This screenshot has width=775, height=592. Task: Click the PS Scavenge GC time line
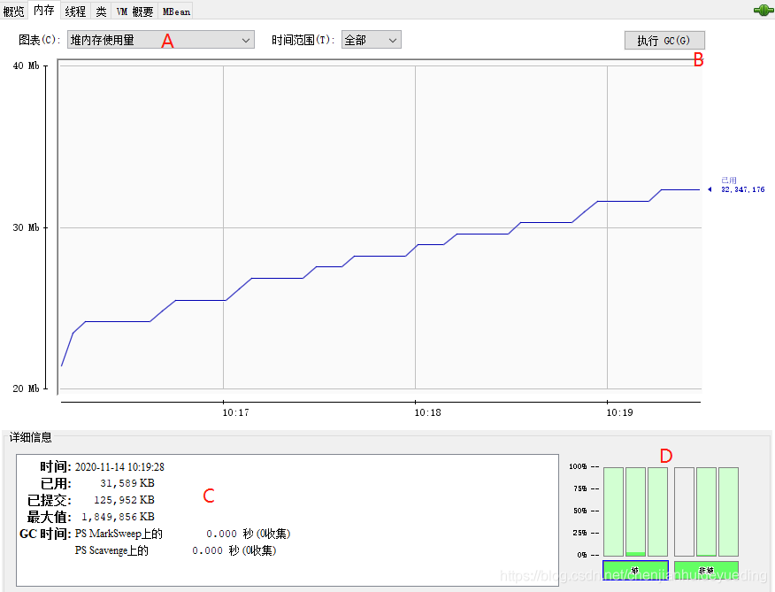pos(175,550)
